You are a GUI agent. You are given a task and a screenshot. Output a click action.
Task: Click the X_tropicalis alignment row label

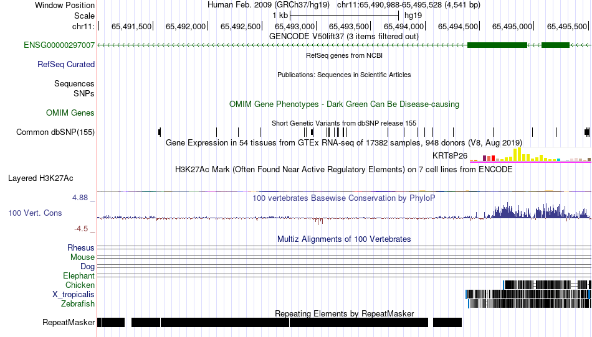coord(74,295)
